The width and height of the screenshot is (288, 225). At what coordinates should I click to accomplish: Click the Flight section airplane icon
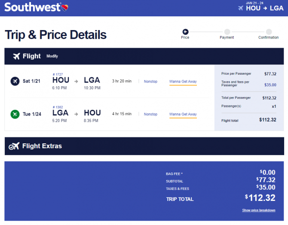click(x=16, y=56)
